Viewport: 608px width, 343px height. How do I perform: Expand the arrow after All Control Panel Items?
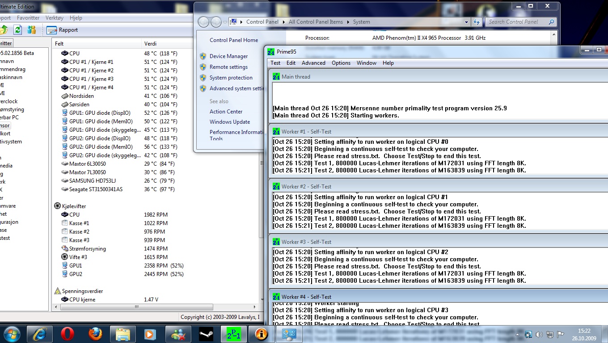tap(348, 22)
